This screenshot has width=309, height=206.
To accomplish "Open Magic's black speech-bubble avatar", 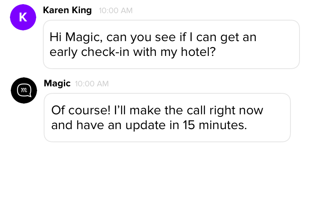I will point(24,90).
